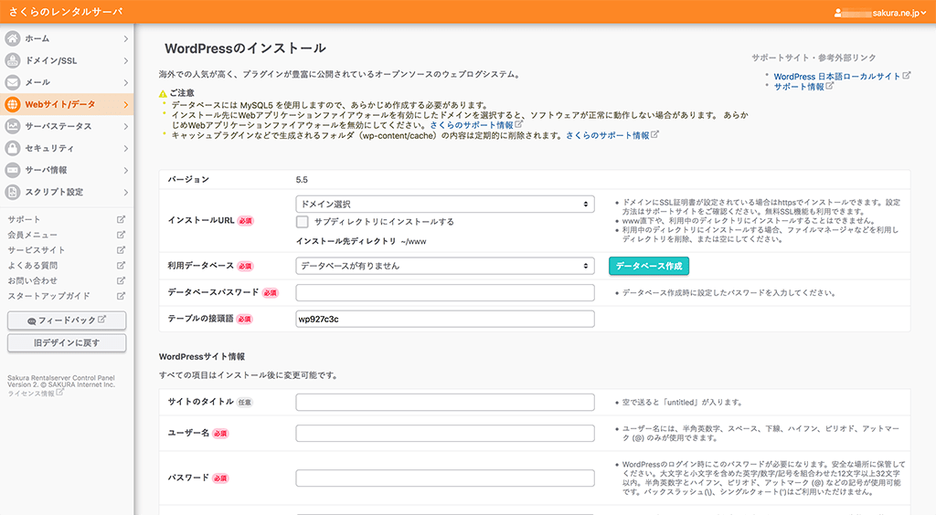936x515 pixels.
Task: Open サポート情報 link in right panel
Action: coord(799,87)
